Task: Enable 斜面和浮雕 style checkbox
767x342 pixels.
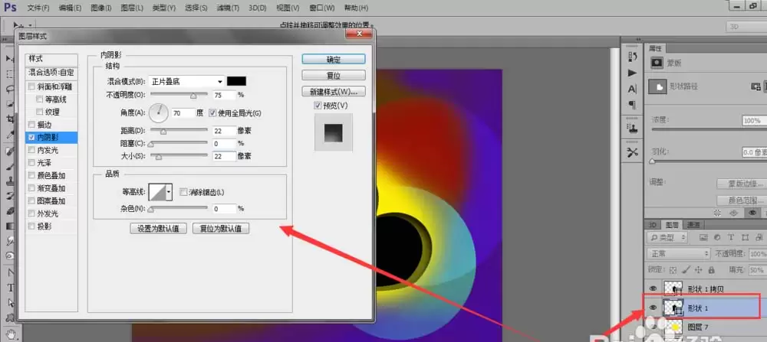Action: pyautogui.click(x=31, y=87)
